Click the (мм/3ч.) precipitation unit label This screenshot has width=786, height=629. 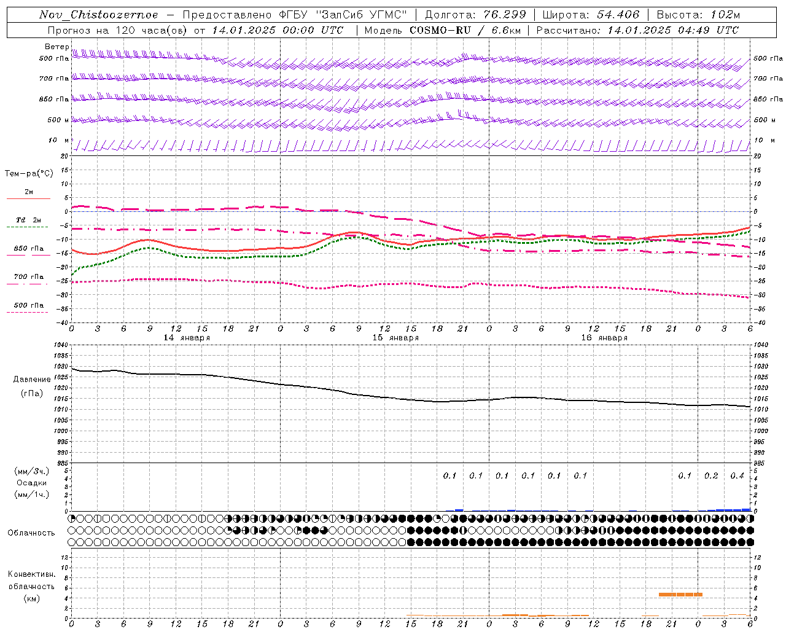coord(32,472)
